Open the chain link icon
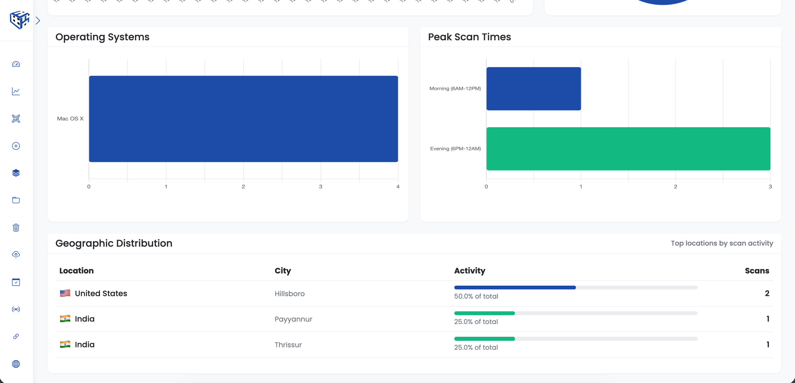The width and height of the screenshot is (795, 383). pos(16,336)
